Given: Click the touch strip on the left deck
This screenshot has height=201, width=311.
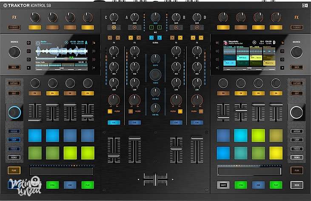Looking at the screenshot, I should [61, 171].
